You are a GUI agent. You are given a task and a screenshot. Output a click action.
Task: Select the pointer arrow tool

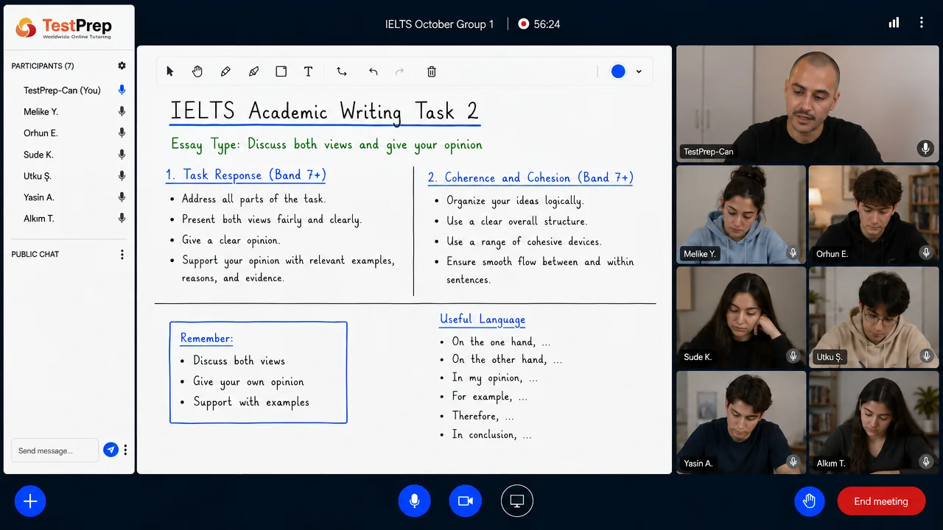(x=170, y=71)
